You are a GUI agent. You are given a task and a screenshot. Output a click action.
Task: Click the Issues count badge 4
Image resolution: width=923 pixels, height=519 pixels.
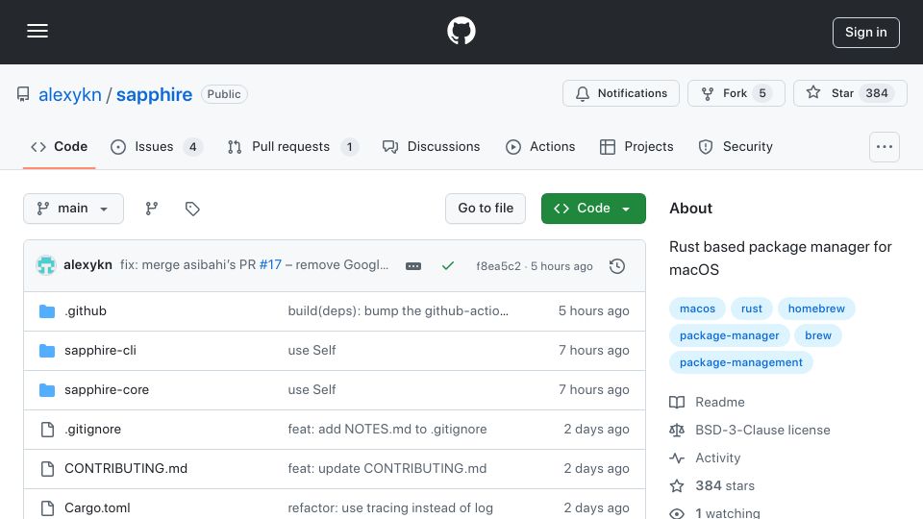click(192, 146)
